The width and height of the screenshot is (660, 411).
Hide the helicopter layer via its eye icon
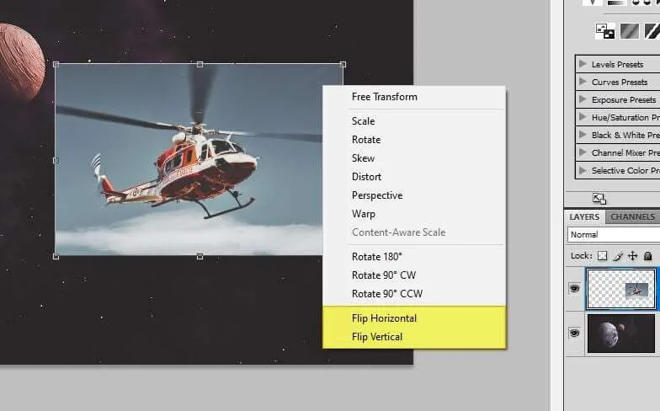(x=574, y=288)
